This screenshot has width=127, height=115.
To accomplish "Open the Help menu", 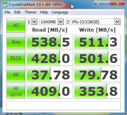I will click(x=44, y=12).
